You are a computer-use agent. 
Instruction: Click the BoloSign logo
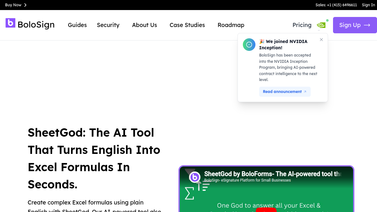coord(30,24)
